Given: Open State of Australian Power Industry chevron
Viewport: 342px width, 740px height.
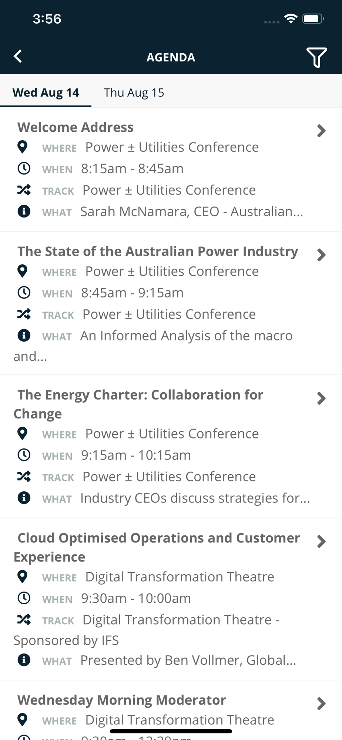Looking at the screenshot, I should point(321,255).
